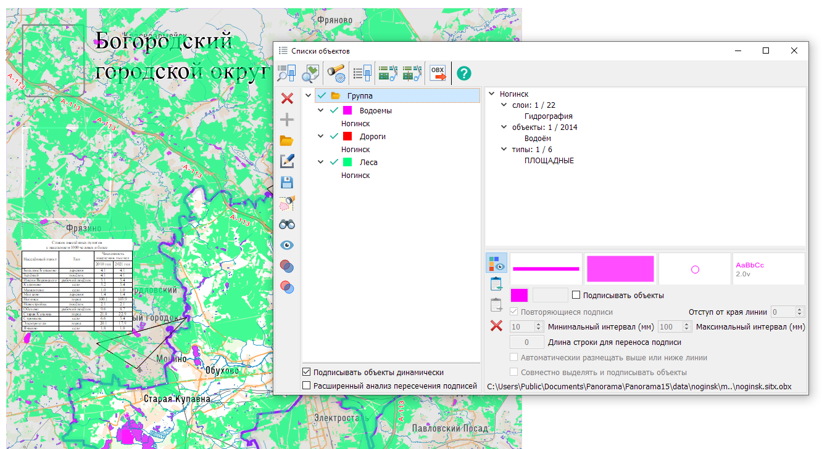Select the 'Леса' list item

[x=368, y=163]
